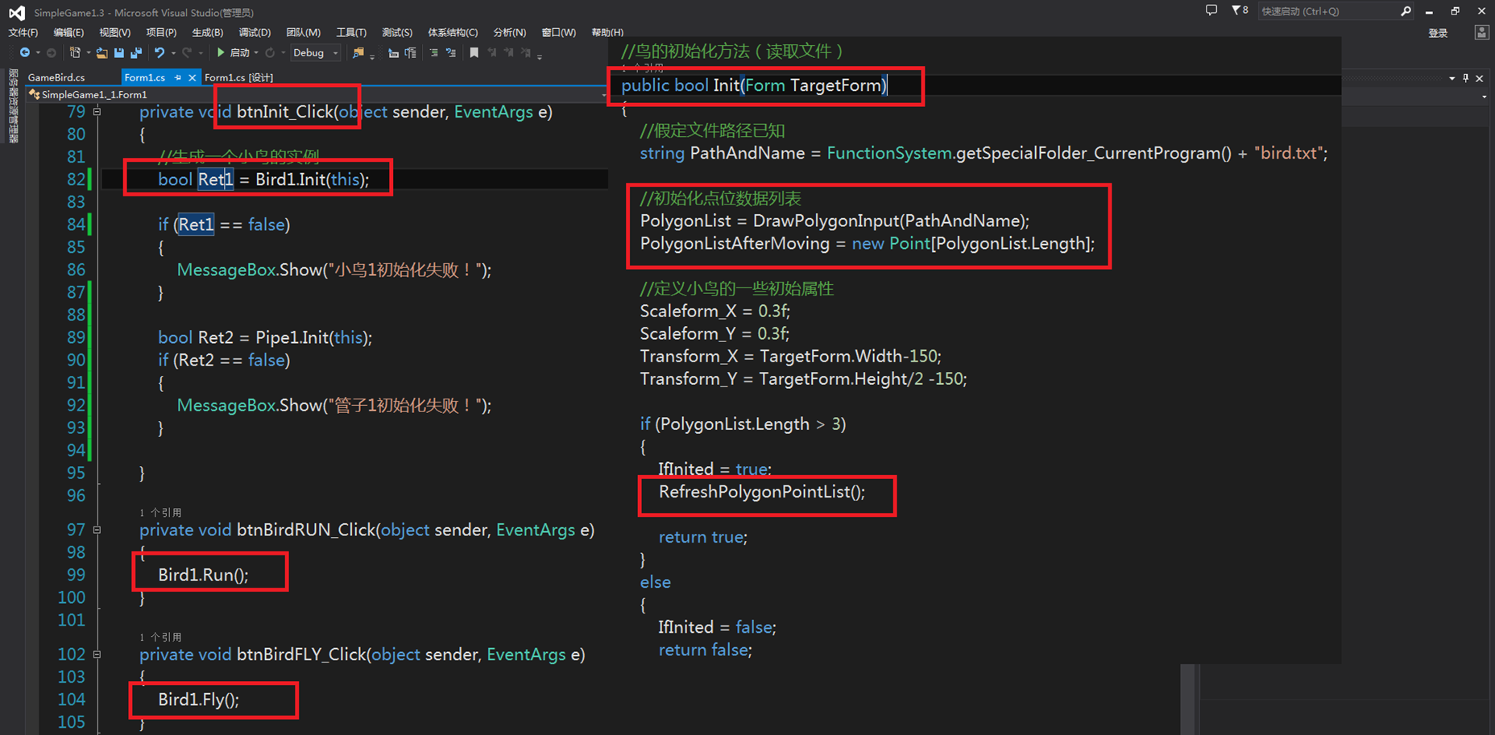Click the green Start debugging button
The image size is (1495, 735).
[221, 52]
